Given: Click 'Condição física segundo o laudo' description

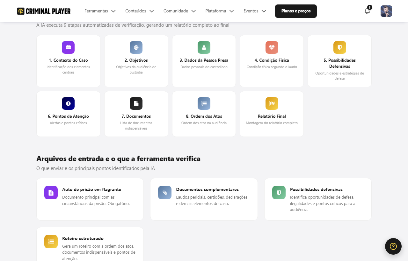Looking at the screenshot, I should tap(272, 67).
